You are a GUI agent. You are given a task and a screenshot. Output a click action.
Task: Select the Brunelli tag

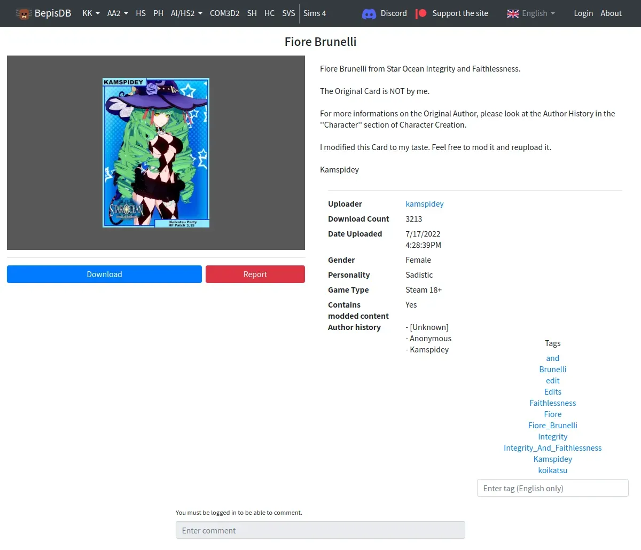[x=553, y=370]
